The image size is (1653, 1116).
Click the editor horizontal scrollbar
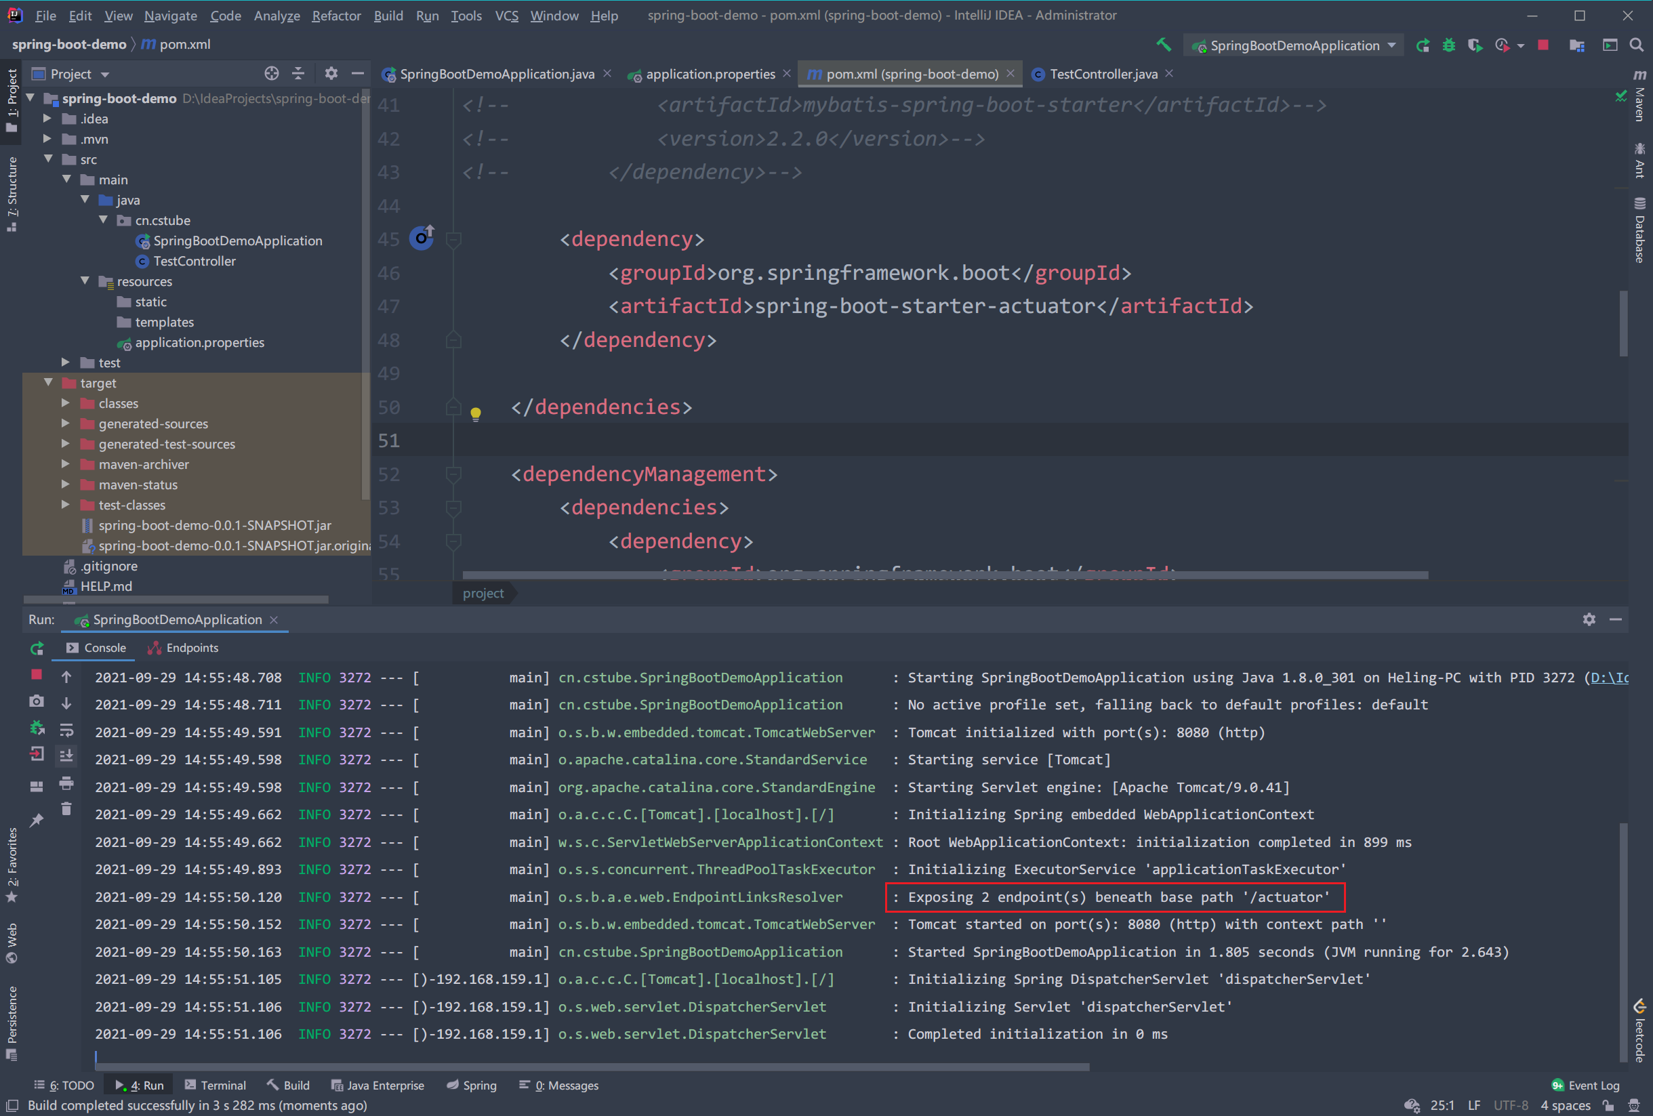(945, 575)
